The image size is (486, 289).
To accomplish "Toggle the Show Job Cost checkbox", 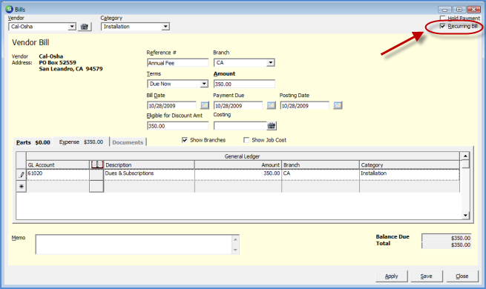I will pos(246,140).
